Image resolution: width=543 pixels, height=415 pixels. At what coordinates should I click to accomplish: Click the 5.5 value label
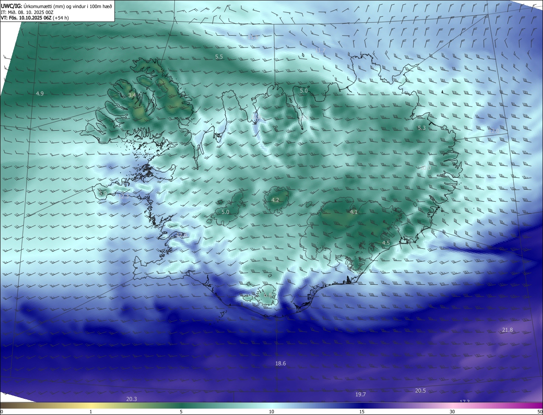219,56
